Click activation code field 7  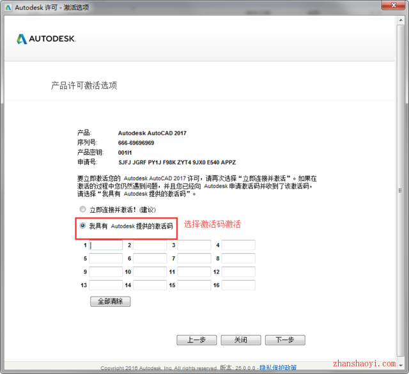[194, 258]
